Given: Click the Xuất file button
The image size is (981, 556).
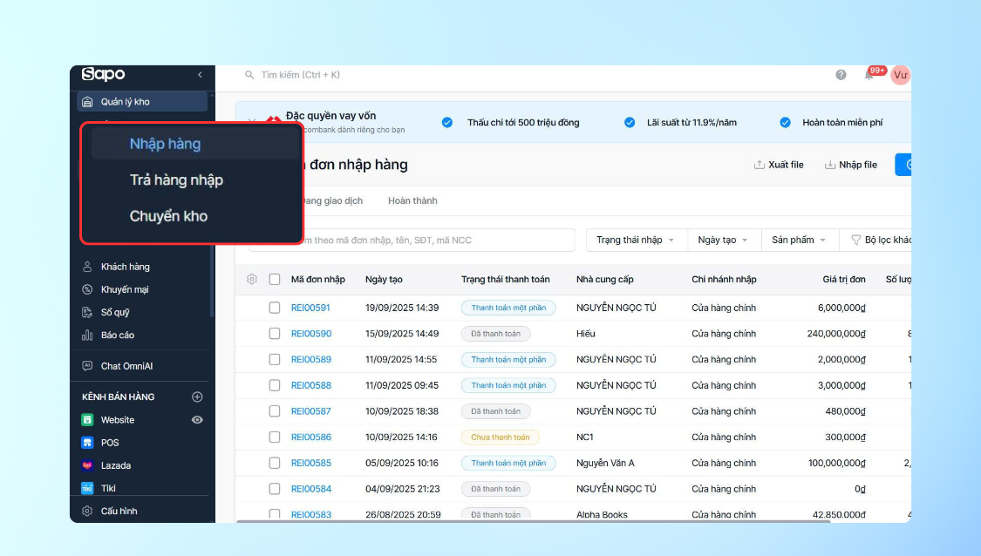Looking at the screenshot, I should pos(779,165).
